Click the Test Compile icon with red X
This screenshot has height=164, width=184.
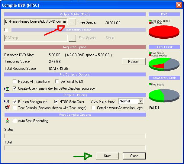pyautogui.click(x=8, y=107)
